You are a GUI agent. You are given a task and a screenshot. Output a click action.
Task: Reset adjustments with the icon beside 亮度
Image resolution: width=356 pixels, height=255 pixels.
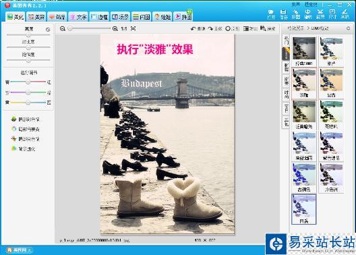point(48,30)
